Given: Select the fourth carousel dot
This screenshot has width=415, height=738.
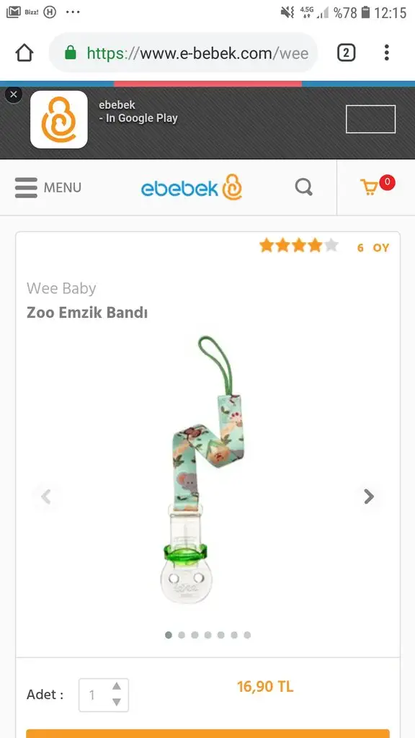Looking at the screenshot, I should click(207, 635).
